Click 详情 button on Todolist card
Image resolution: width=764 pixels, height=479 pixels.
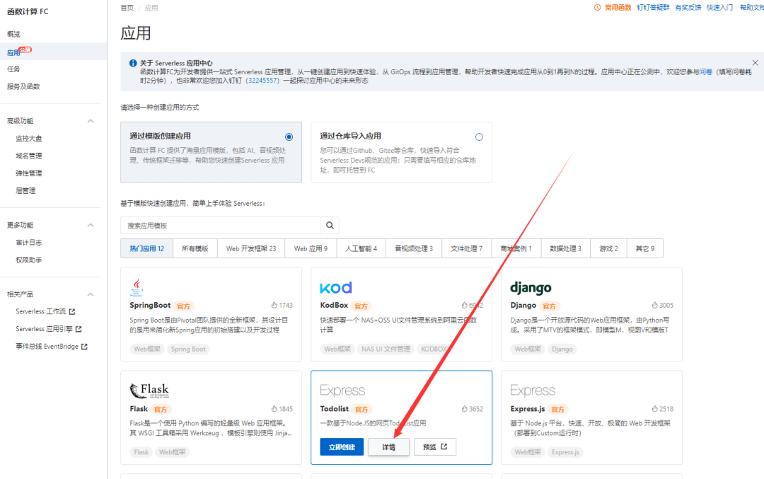pyautogui.click(x=388, y=447)
